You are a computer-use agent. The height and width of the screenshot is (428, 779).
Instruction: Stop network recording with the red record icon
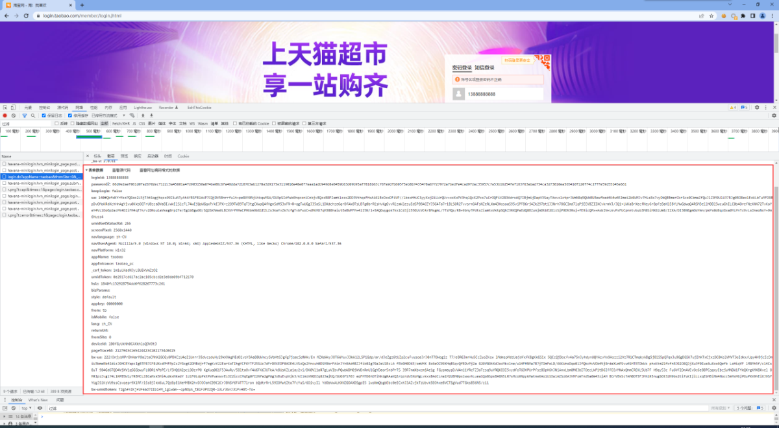point(5,115)
